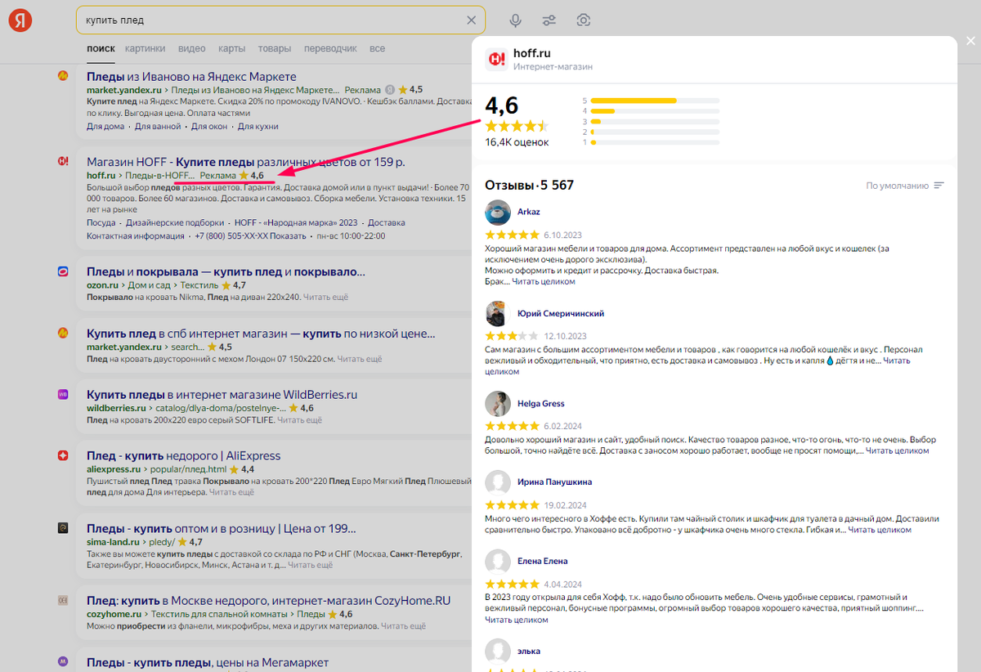
Task: Switch to the видео tab
Action: [x=192, y=48]
